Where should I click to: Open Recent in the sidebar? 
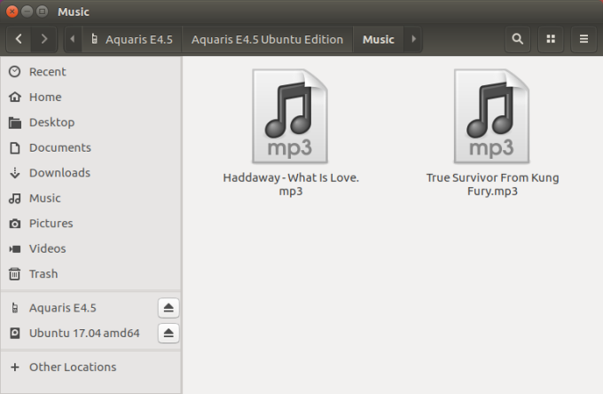point(90,72)
